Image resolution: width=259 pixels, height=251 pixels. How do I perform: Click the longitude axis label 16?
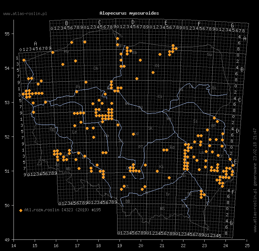click(56, 246)
